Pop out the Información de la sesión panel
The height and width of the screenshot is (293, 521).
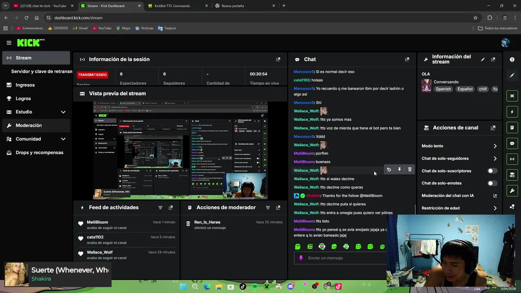pyautogui.click(x=278, y=59)
